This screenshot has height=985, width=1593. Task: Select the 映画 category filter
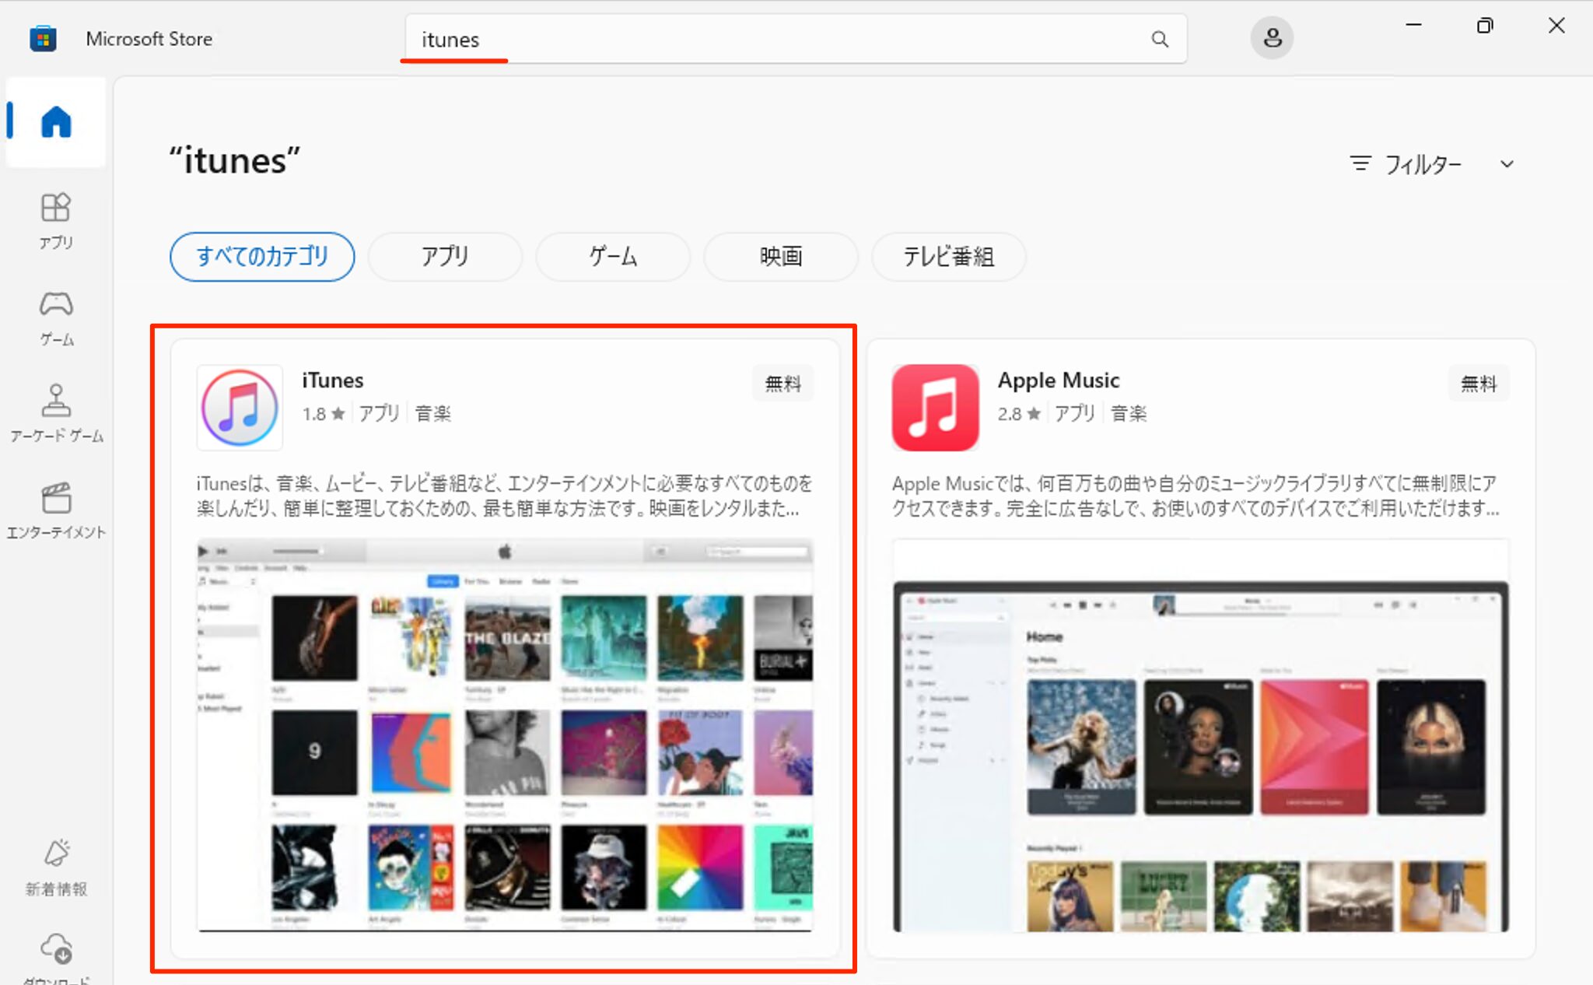click(780, 257)
